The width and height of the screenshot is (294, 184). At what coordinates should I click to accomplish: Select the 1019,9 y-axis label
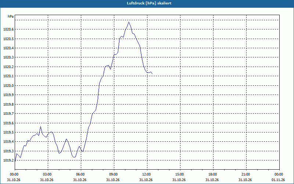click(x=8, y=95)
